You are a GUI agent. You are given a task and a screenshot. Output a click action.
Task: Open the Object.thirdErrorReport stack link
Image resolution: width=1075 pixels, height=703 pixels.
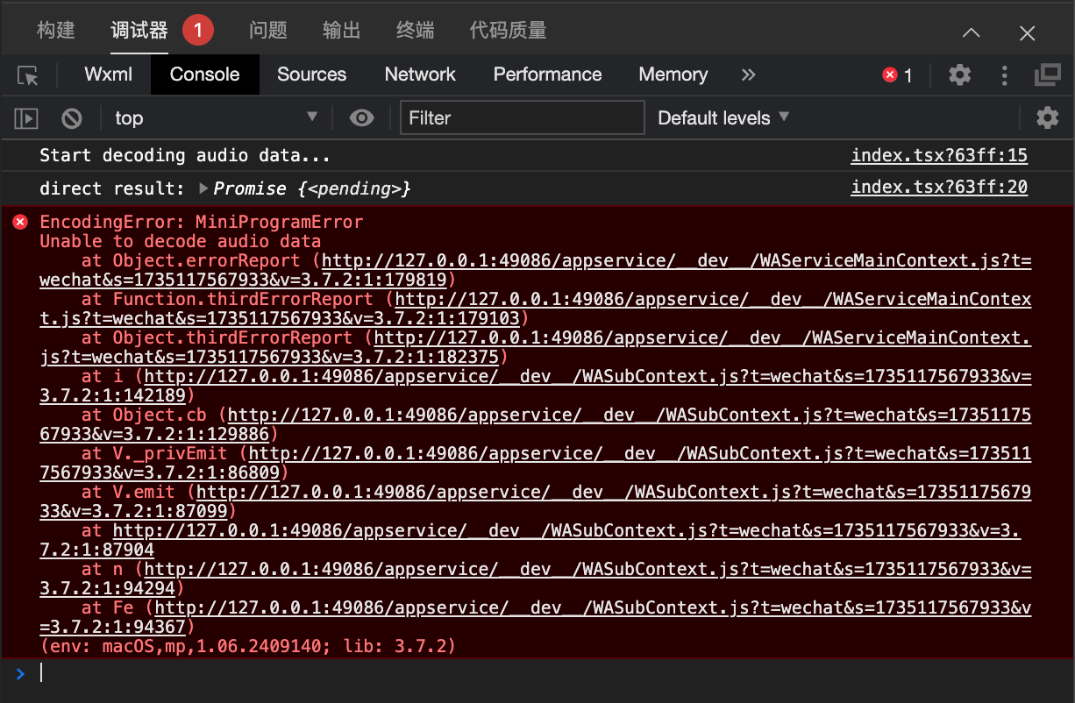pyautogui.click(x=535, y=347)
